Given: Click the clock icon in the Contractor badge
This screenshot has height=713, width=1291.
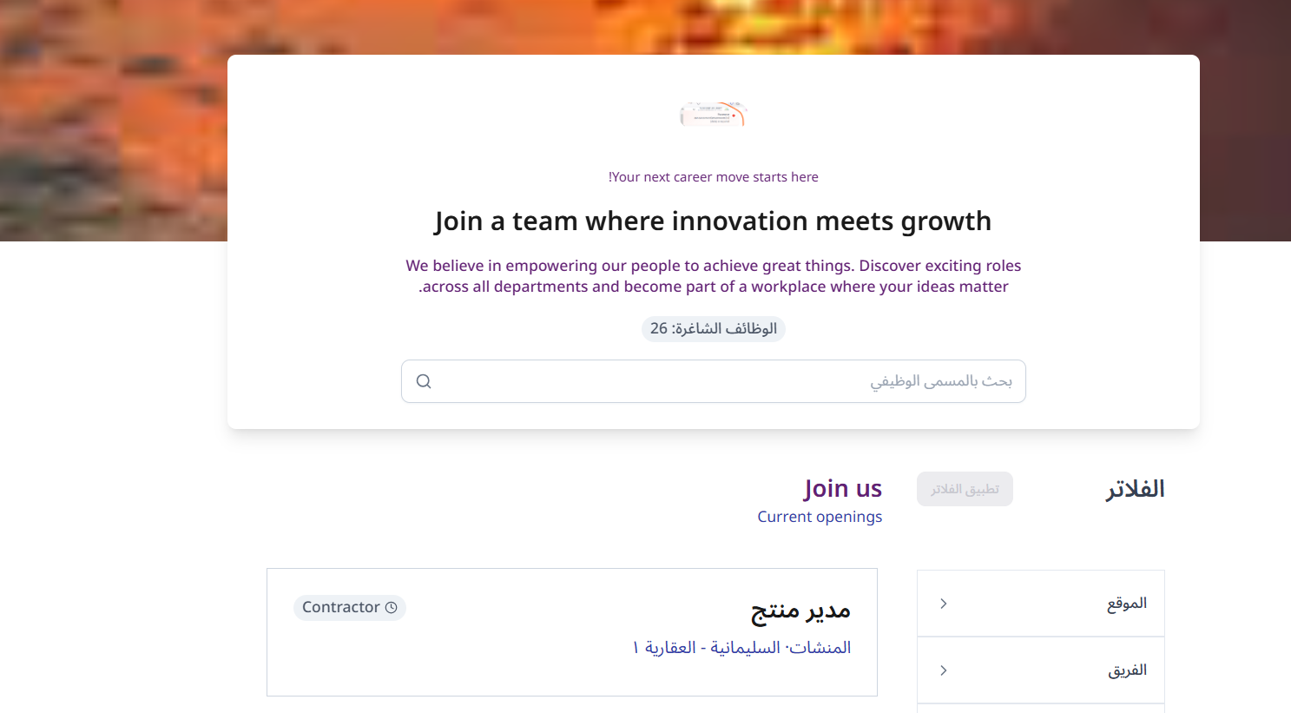Looking at the screenshot, I should point(392,608).
